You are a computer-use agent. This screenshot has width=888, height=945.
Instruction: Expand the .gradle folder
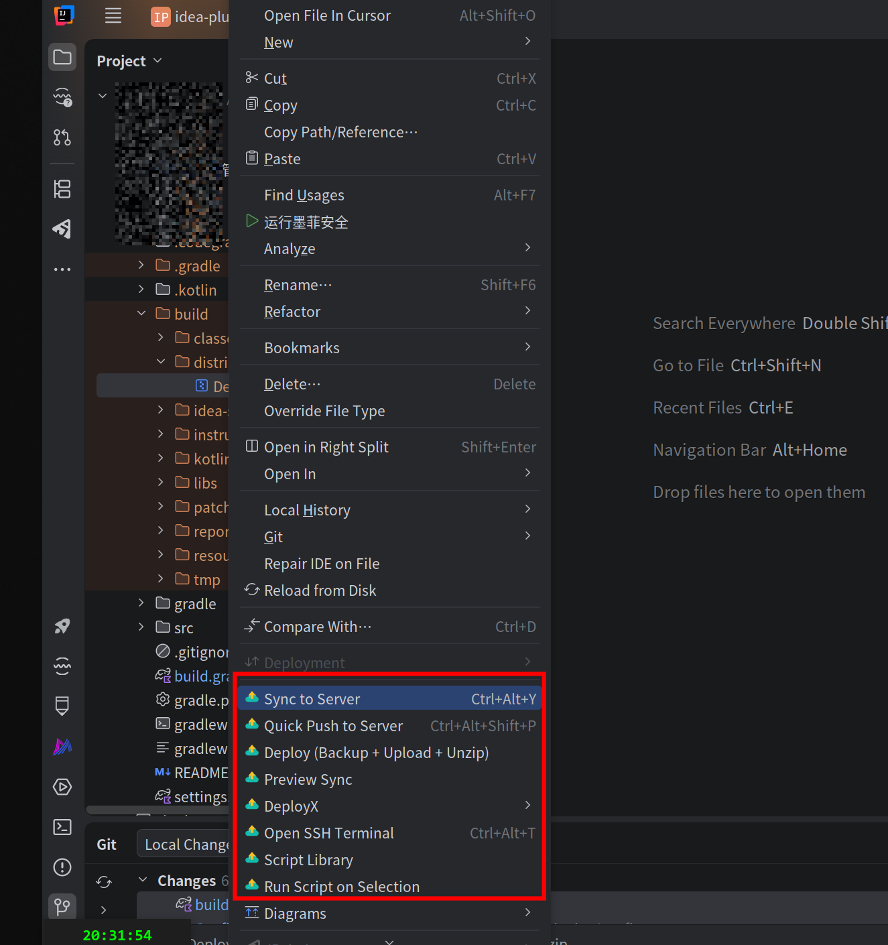coord(141,265)
